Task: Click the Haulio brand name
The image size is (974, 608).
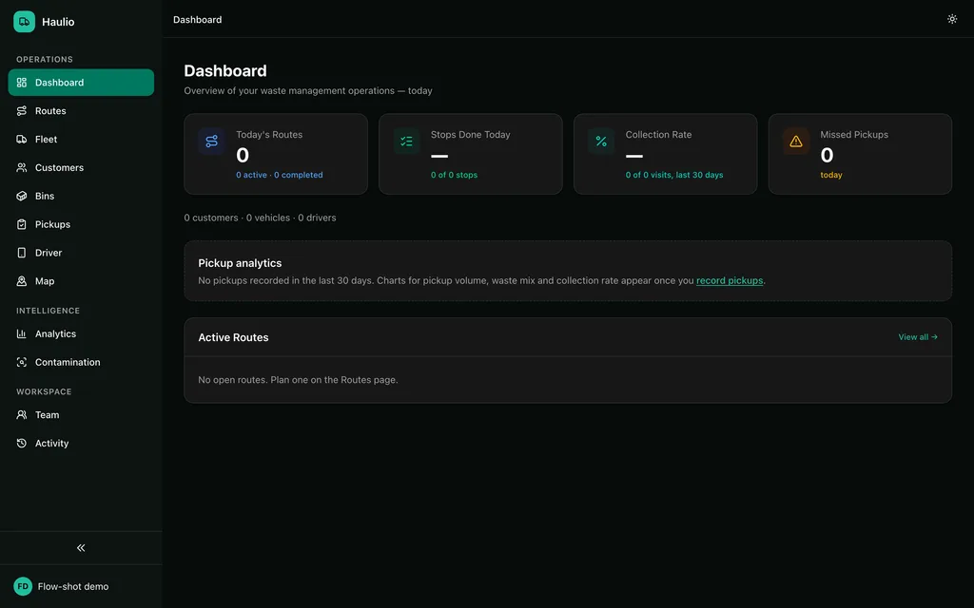Action: (58, 22)
